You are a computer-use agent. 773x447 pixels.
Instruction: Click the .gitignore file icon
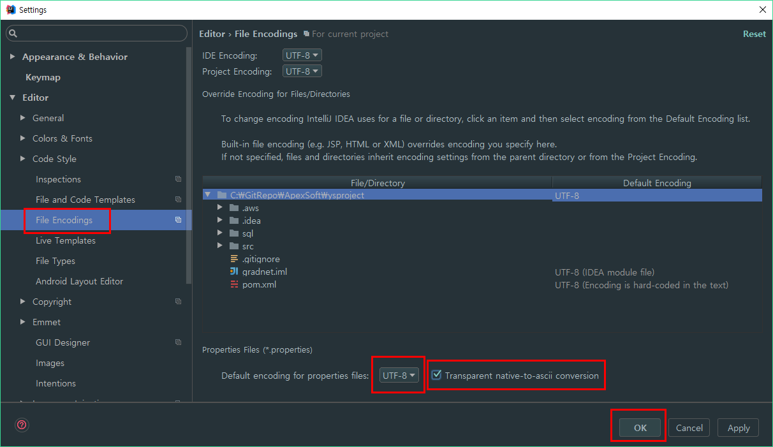click(234, 259)
